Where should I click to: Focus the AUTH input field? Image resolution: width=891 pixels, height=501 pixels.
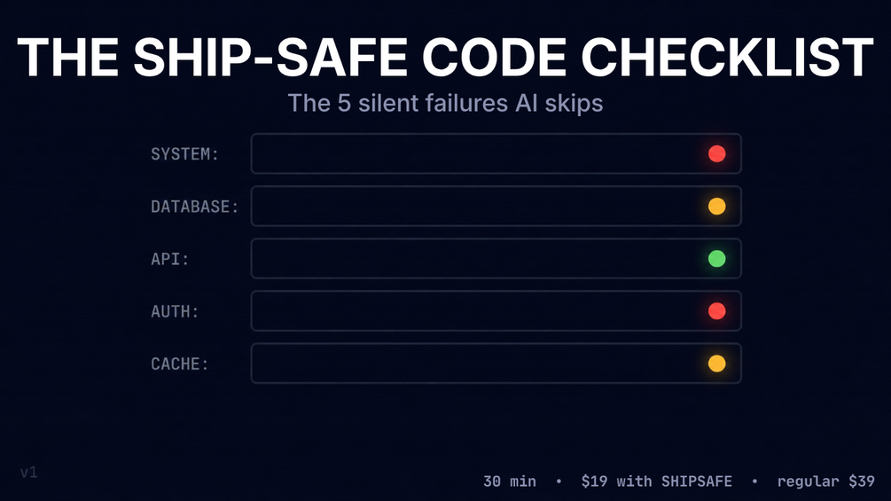(x=496, y=310)
